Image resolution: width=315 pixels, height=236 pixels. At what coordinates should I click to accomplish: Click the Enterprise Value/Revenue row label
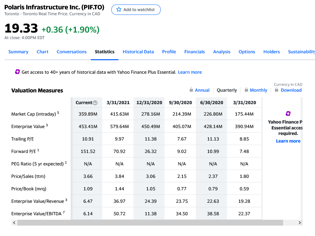39,201
